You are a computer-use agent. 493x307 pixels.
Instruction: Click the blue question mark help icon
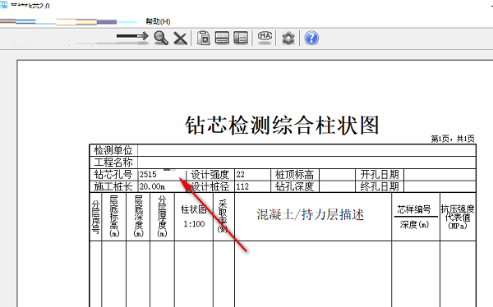(311, 38)
